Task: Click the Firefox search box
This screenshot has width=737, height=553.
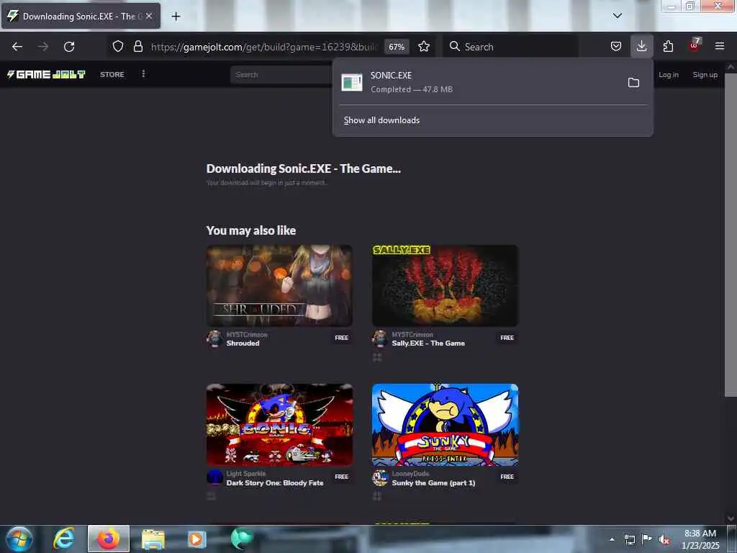Action: [512, 47]
